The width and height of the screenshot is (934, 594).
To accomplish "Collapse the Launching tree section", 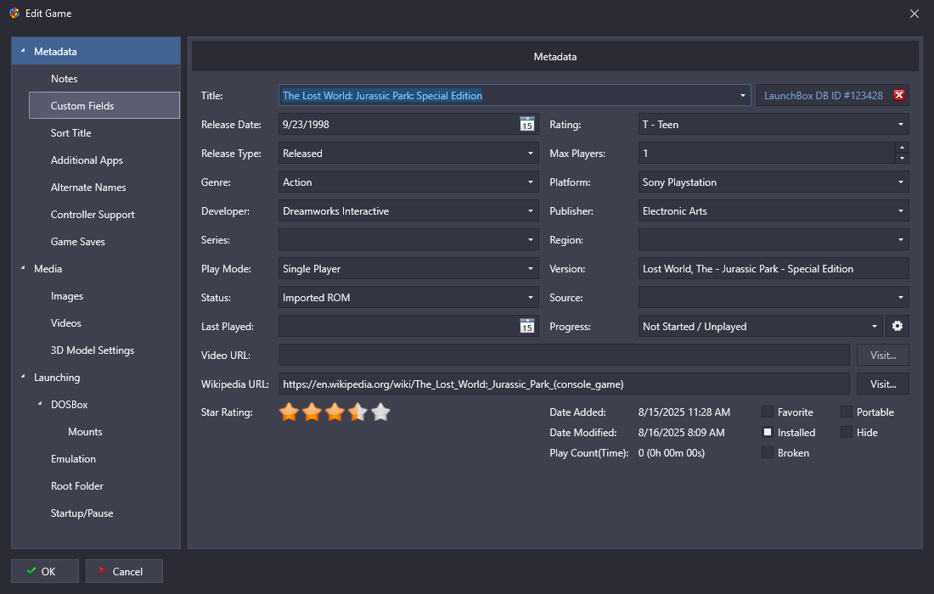I will coord(23,377).
